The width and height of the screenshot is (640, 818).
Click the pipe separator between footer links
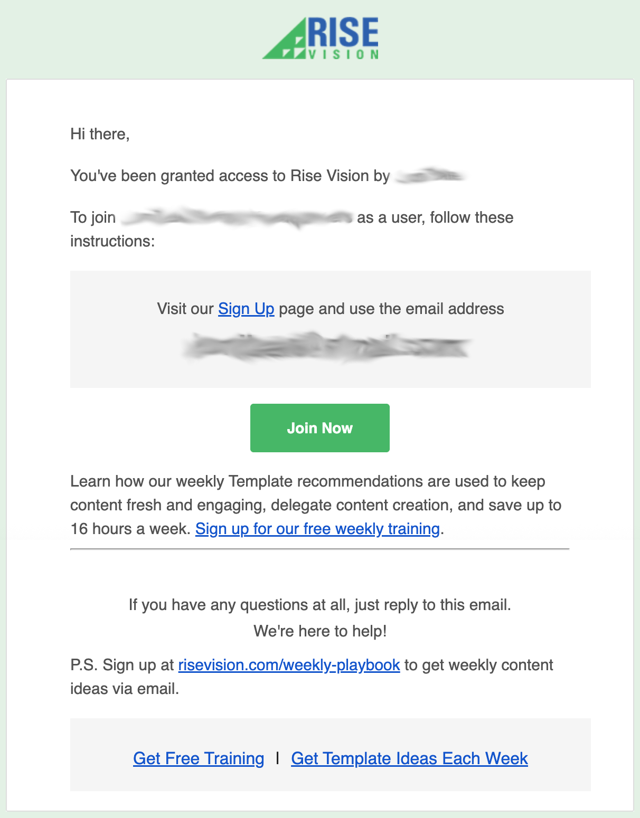coord(277,758)
